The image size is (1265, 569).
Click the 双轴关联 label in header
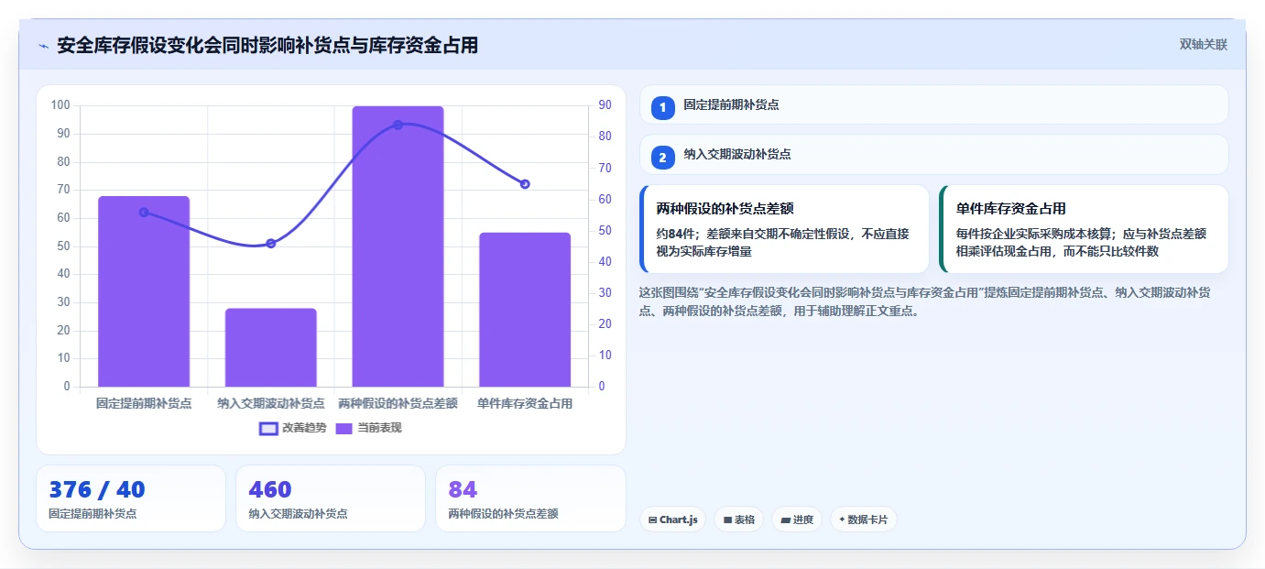point(1203,45)
